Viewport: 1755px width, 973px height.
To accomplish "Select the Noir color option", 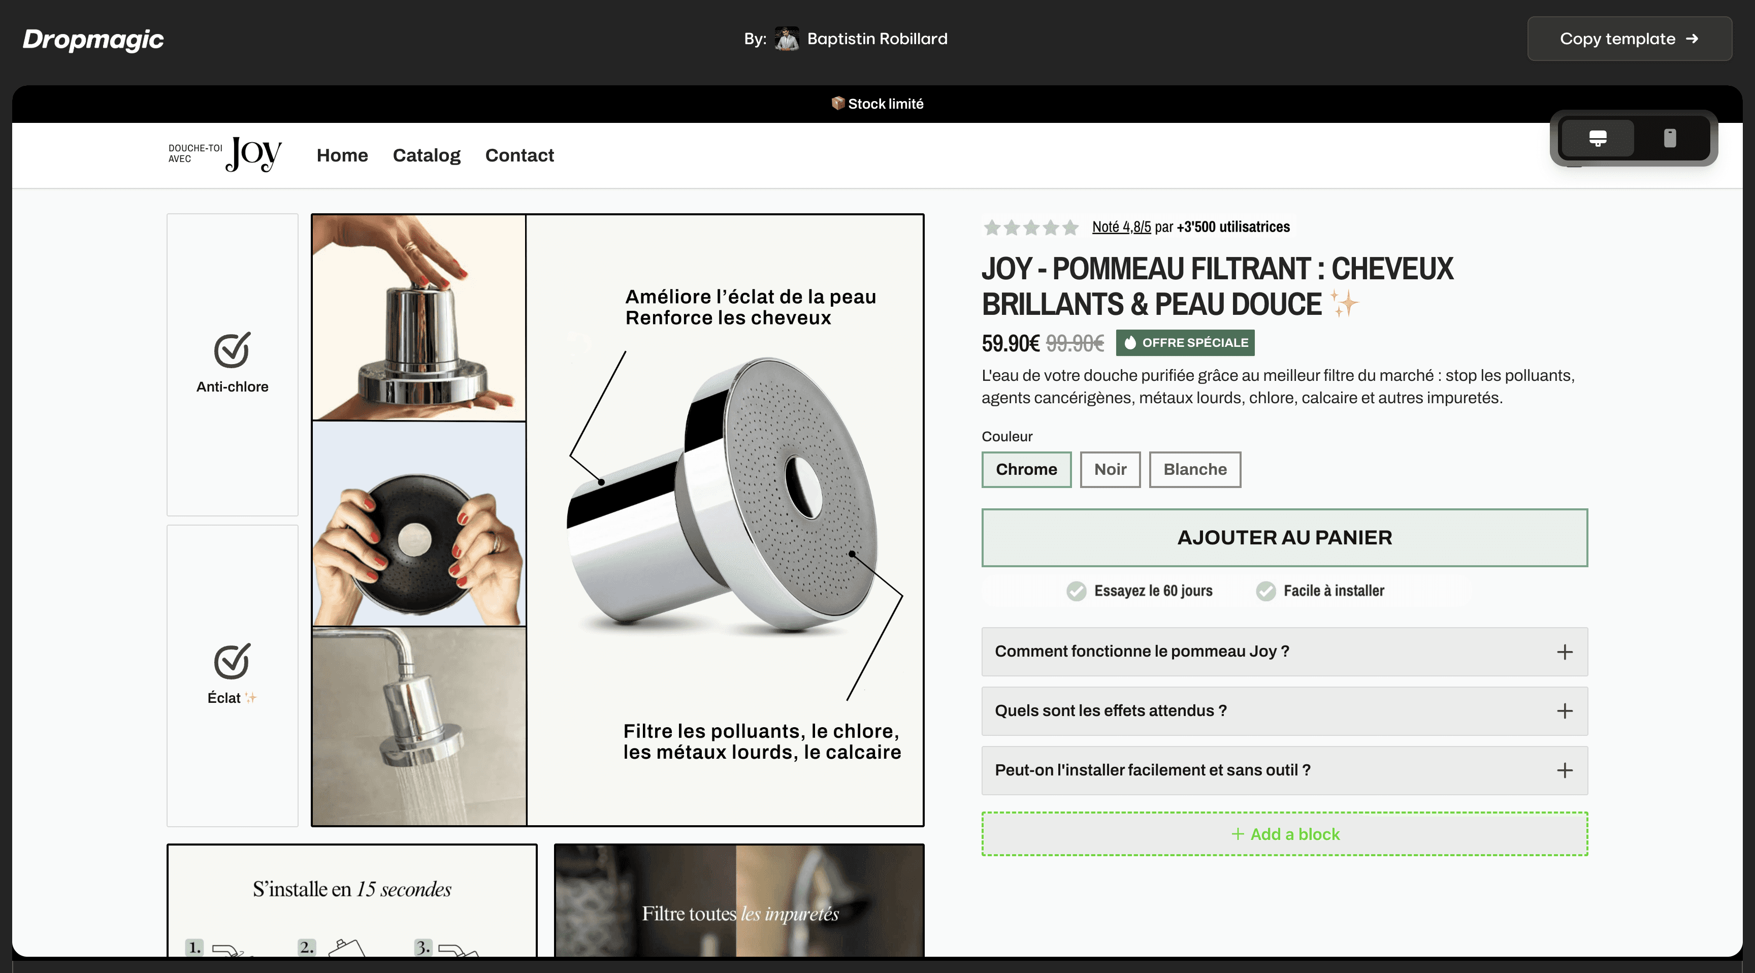I will point(1110,469).
